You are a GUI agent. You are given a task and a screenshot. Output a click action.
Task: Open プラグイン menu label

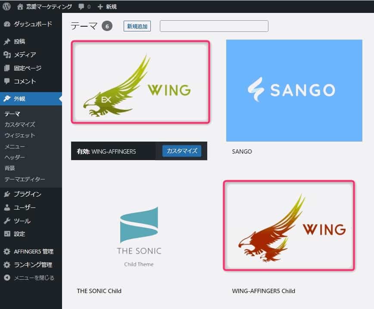pyautogui.click(x=28, y=194)
